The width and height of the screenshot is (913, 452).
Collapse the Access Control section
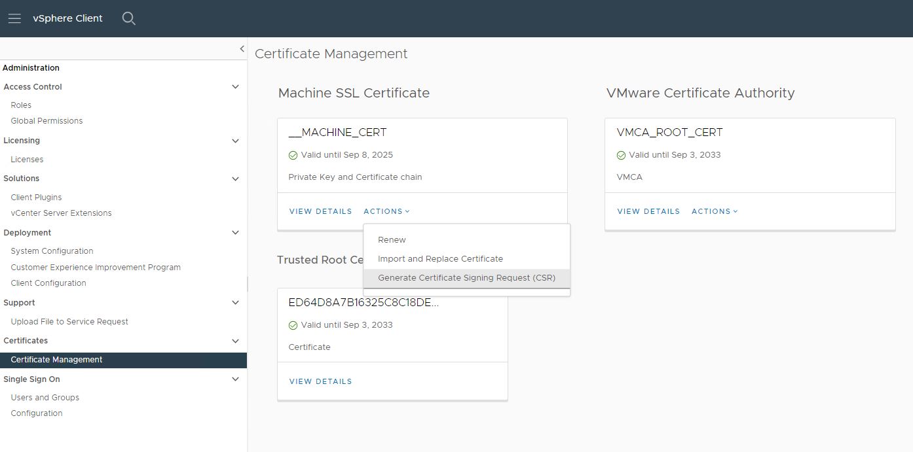point(235,86)
